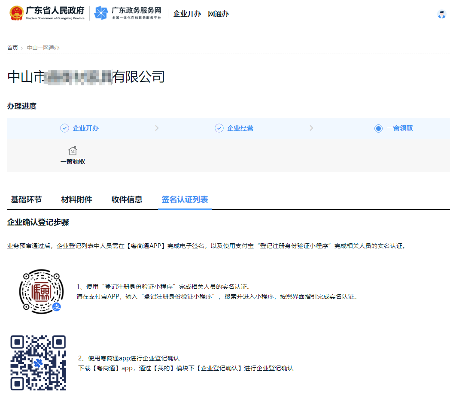This screenshot has height=399, width=450.
Task: Click the checkmark icon beside 企业经营
Action: tap(219, 128)
